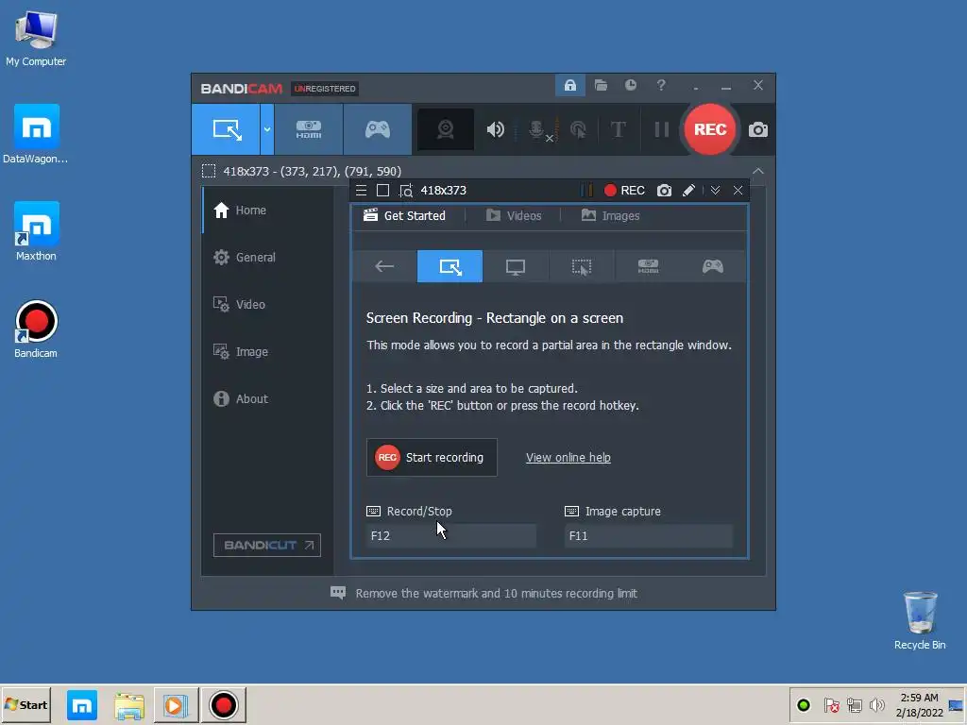Toggle webcam overlay icon
Viewport: 967px width, 725px height.
(x=446, y=129)
